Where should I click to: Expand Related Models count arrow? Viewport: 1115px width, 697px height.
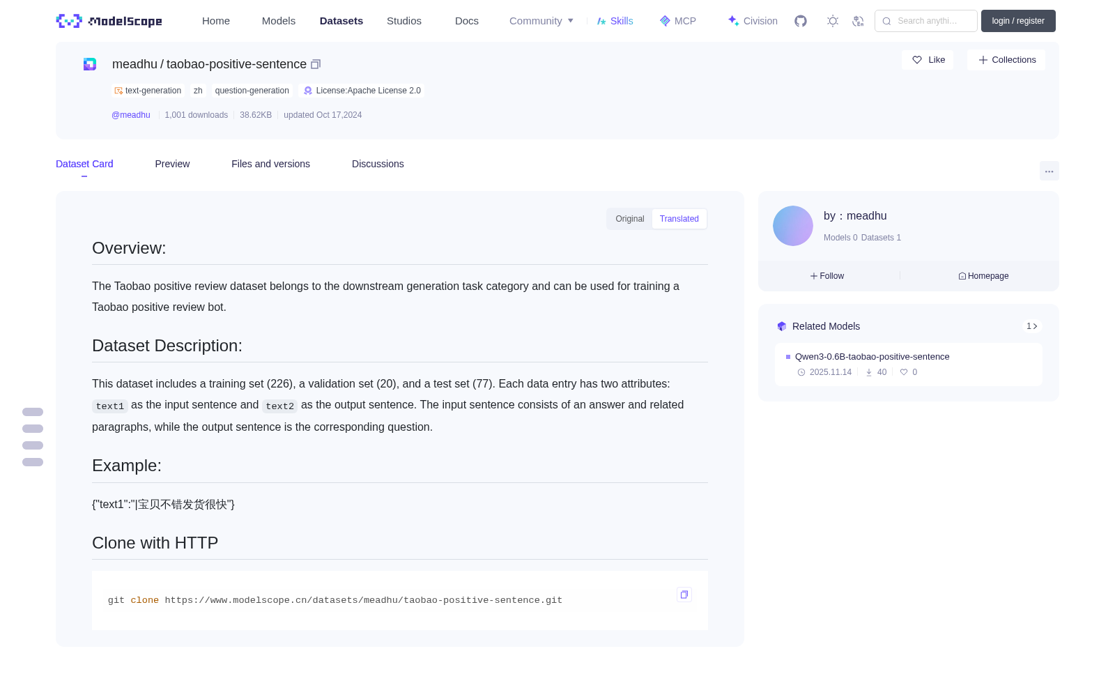tap(1032, 326)
